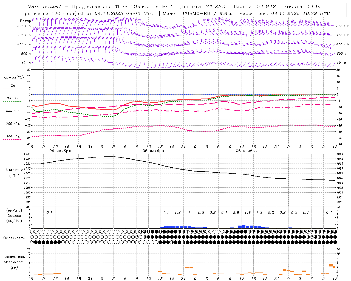Image resolution: width=351 pixels, height=281 pixels.
Task: Click the forecast start 04.11.2025 06:00 UTC text
Action: click(x=124, y=13)
